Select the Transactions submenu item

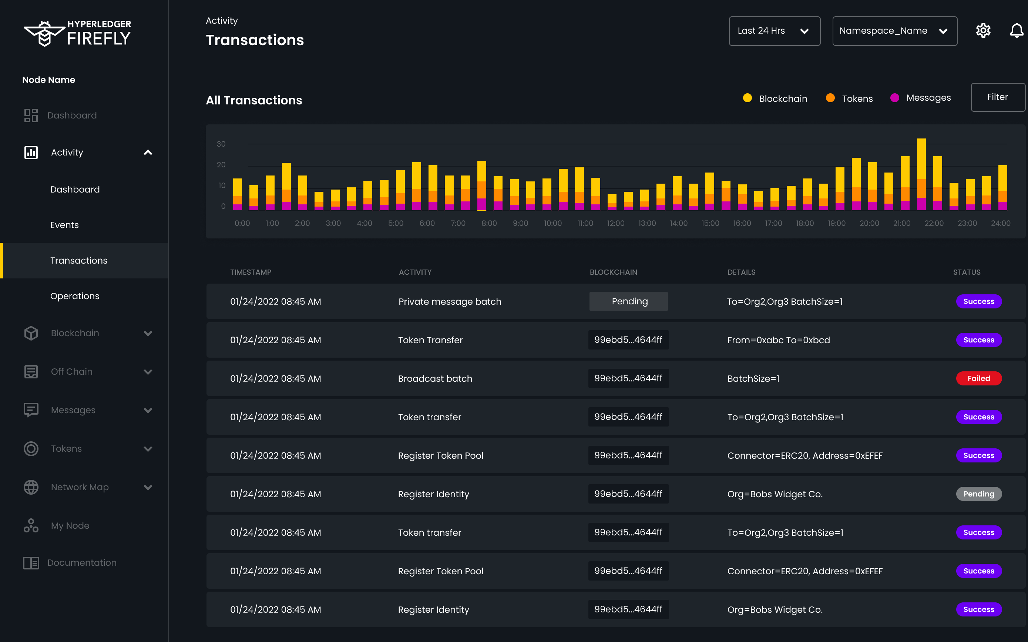click(x=84, y=261)
